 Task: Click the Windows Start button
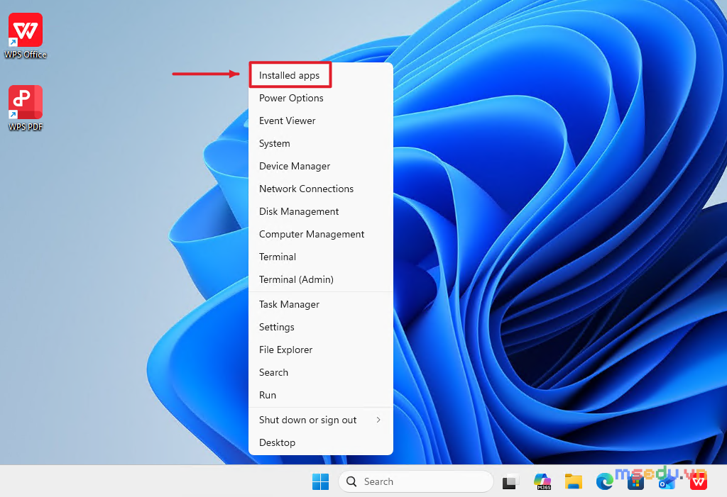(320, 481)
